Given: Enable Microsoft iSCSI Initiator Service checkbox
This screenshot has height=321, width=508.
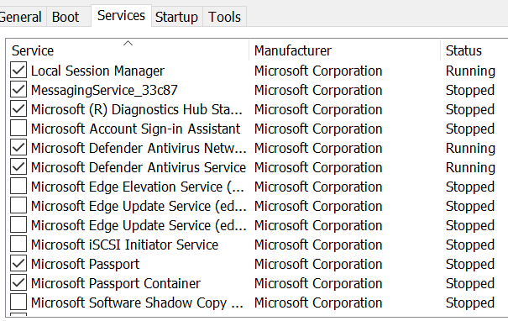Looking at the screenshot, I should click(x=18, y=245).
